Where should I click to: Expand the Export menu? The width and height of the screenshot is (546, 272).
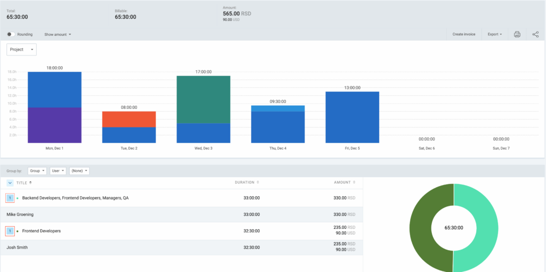494,34
